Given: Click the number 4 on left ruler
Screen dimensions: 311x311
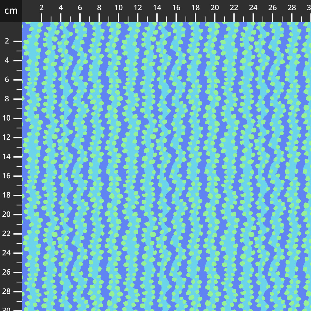Looking at the screenshot, I should point(8,60).
